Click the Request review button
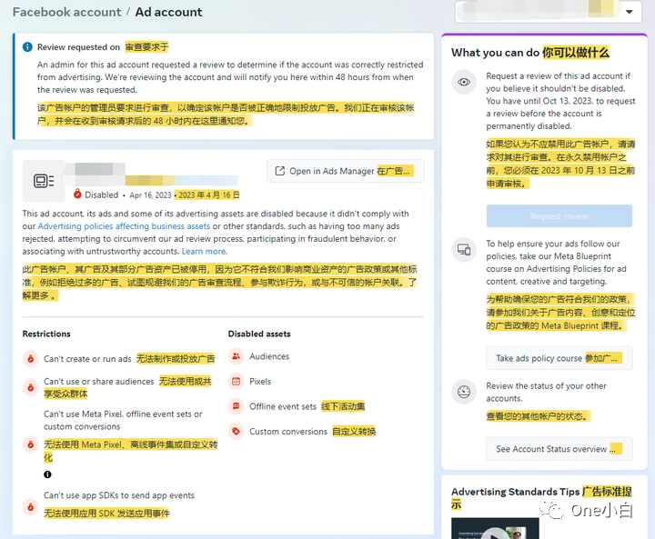655x539 pixels. [559, 215]
